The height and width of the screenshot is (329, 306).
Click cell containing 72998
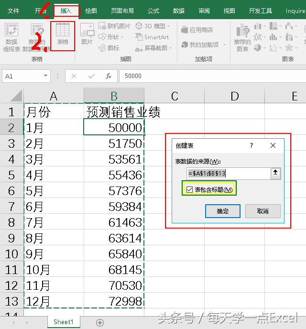coord(114,301)
